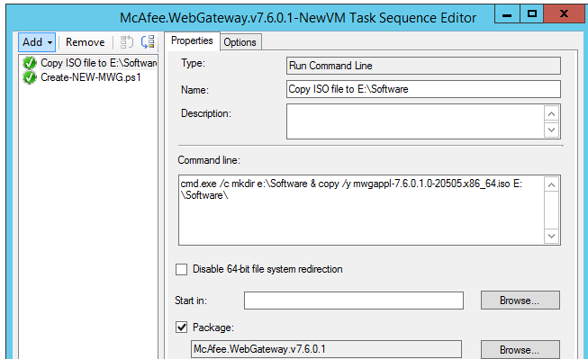Click the move step down toolbar icon
The width and height of the screenshot is (588, 359).
(148, 42)
